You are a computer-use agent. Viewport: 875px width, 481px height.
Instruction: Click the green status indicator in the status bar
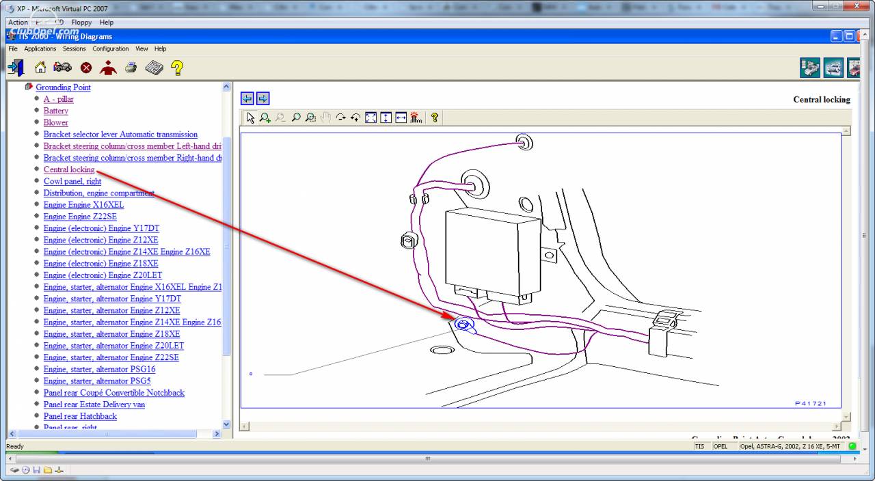[x=852, y=446]
